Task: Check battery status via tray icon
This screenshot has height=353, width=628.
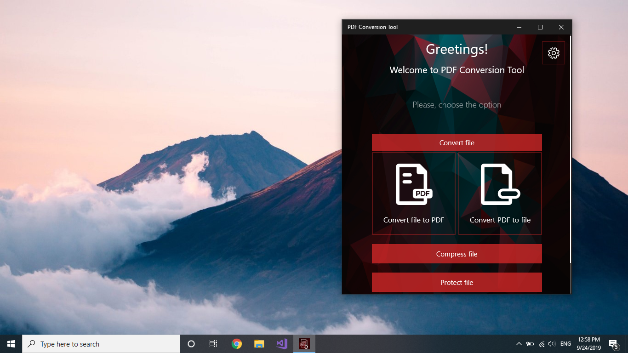Action: [529, 343]
